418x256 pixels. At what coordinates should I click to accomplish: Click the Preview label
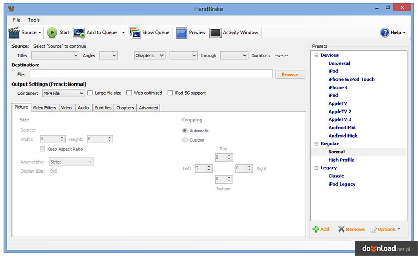pos(198,32)
